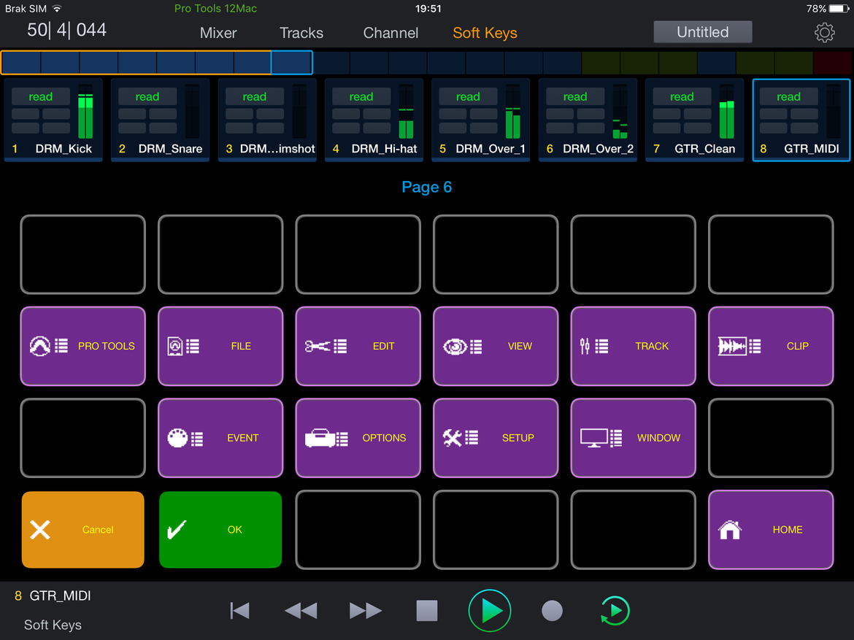Open the Options soft key
The height and width of the screenshot is (640, 854).
[x=358, y=438]
